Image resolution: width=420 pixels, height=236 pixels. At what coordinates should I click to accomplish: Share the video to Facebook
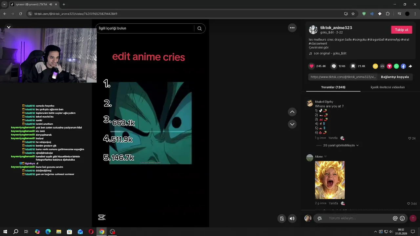click(x=403, y=66)
